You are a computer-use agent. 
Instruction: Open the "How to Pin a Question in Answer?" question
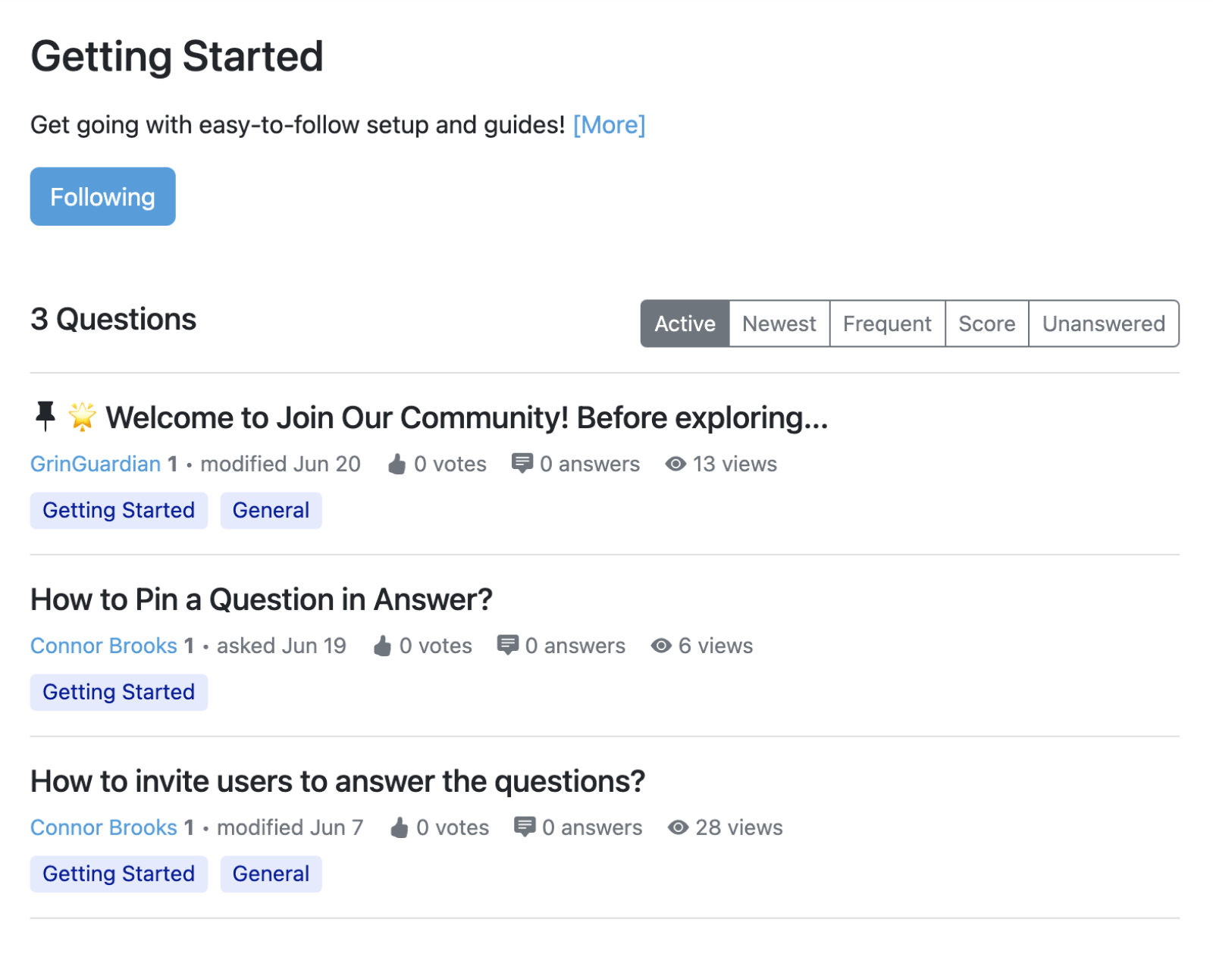262,599
